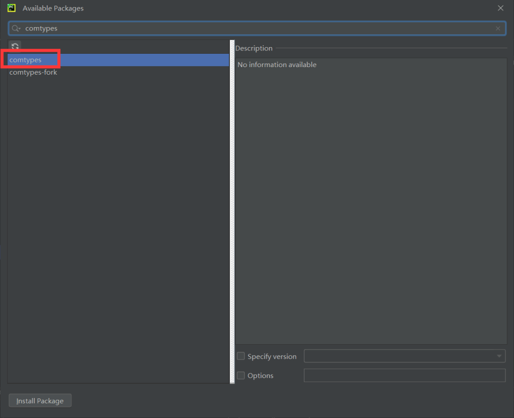Image resolution: width=514 pixels, height=418 pixels.
Task: Open search history via magnifier icon
Action: [16, 29]
